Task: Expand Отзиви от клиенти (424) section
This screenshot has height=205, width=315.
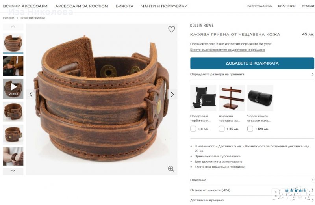Action: [x=252, y=190]
